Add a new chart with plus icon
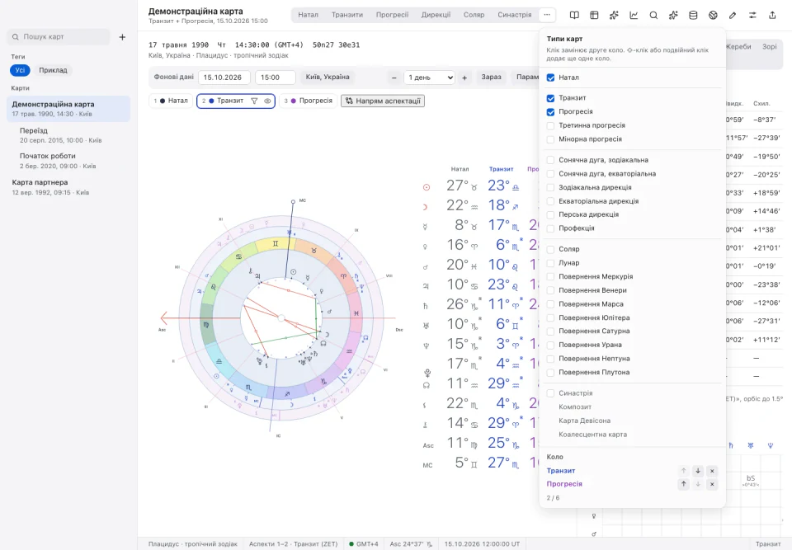Viewport: 792px width, 550px height. point(122,37)
